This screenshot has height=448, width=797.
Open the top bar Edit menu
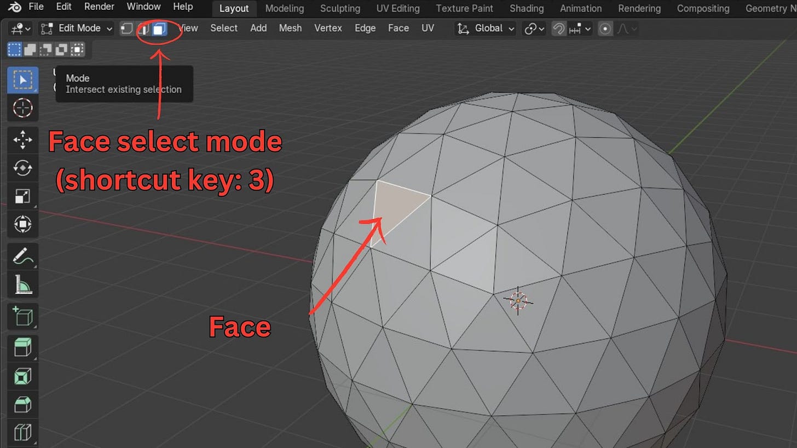(64, 7)
